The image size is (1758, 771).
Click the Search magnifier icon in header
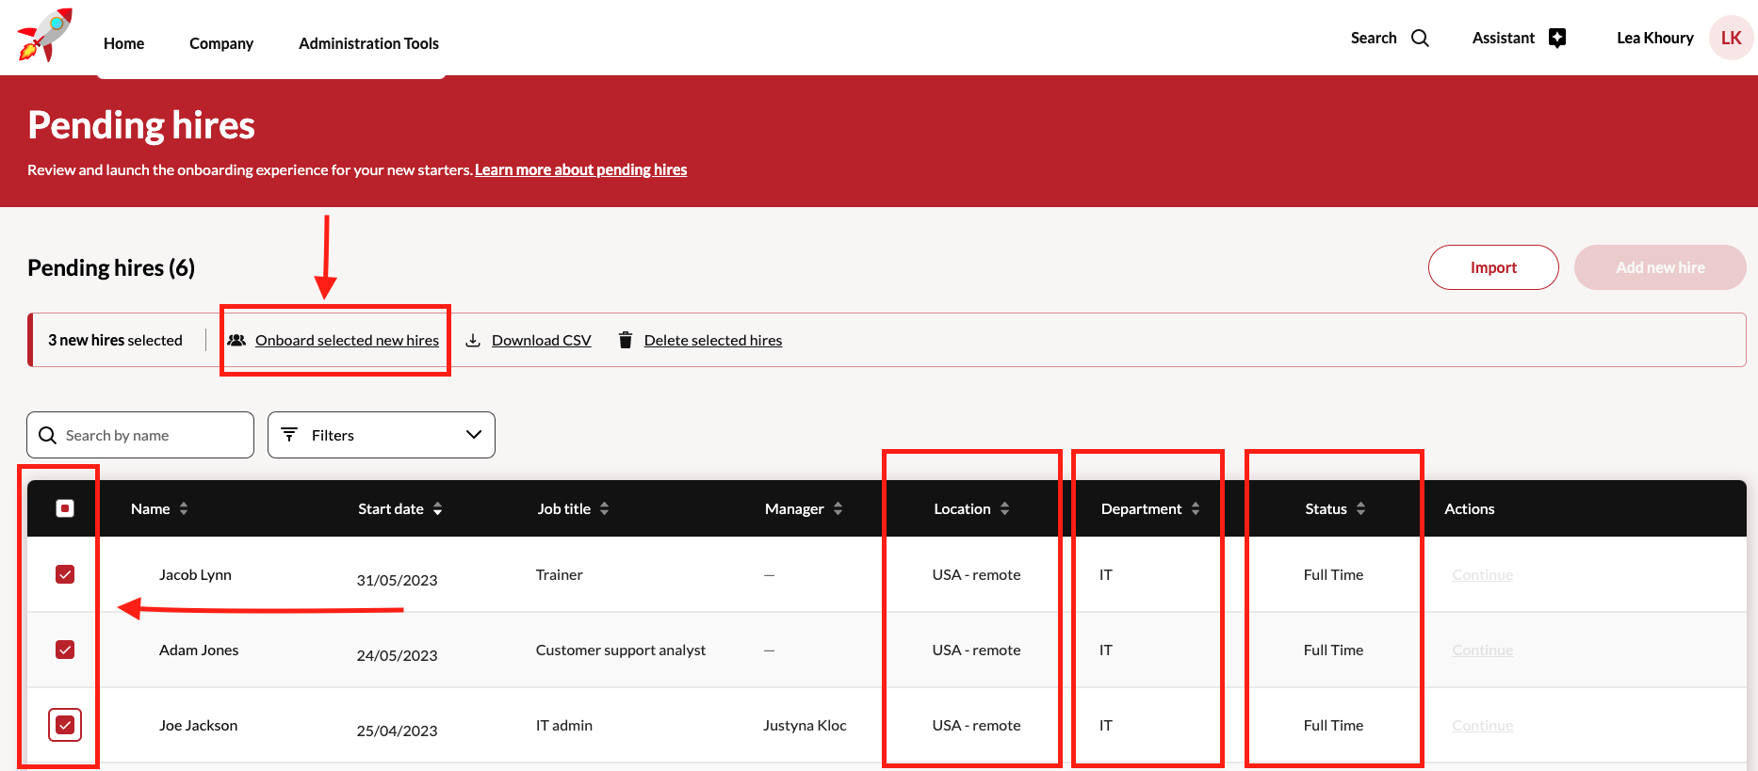[x=1420, y=39]
